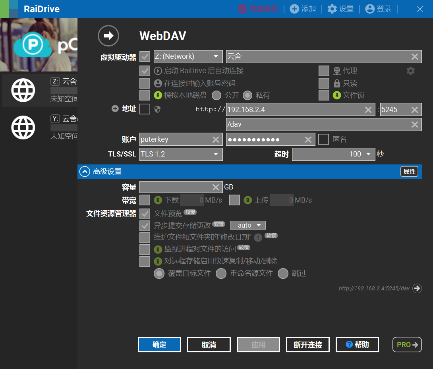
Task: Click the pCloud banner thumbnail
Action: pyautogui.click(x=39, y=44)
